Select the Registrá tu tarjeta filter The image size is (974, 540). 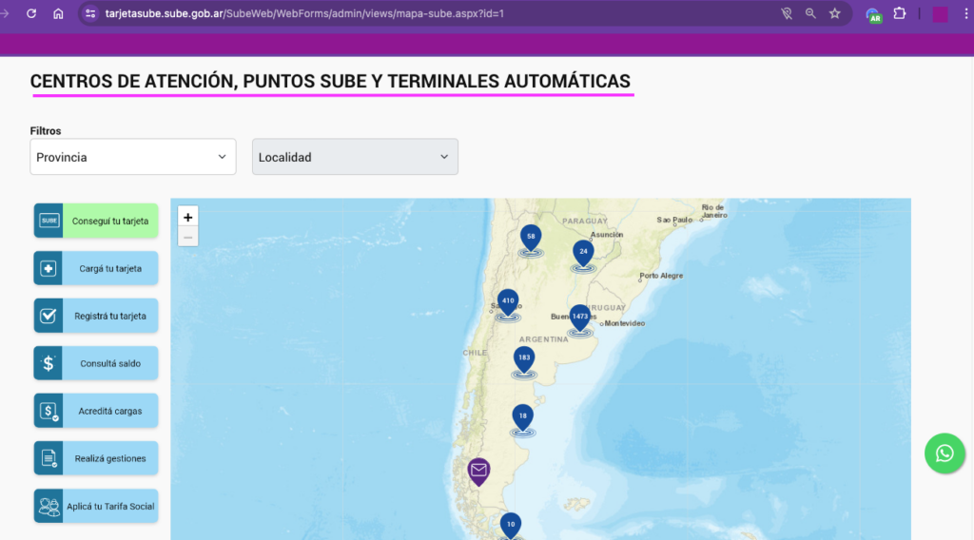96,316
